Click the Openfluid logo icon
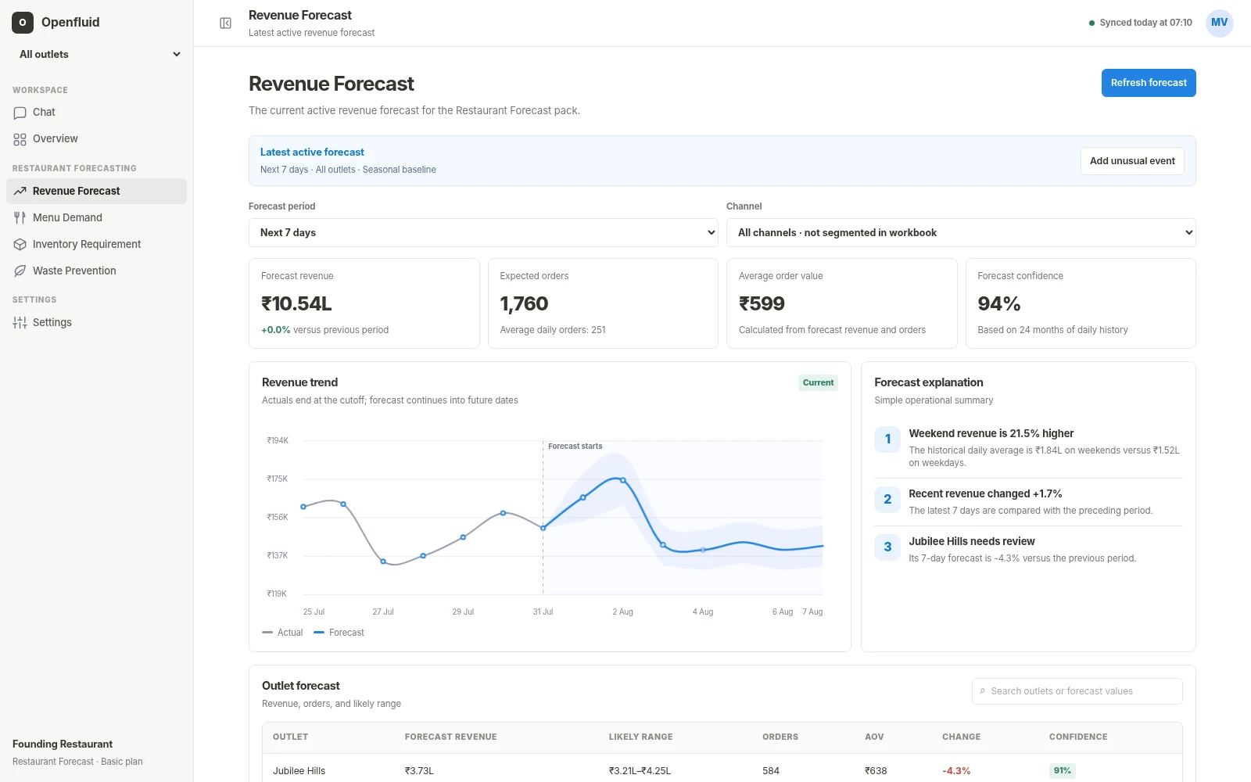This screenshot has height=782, width=1251. (x=23, y=23)
